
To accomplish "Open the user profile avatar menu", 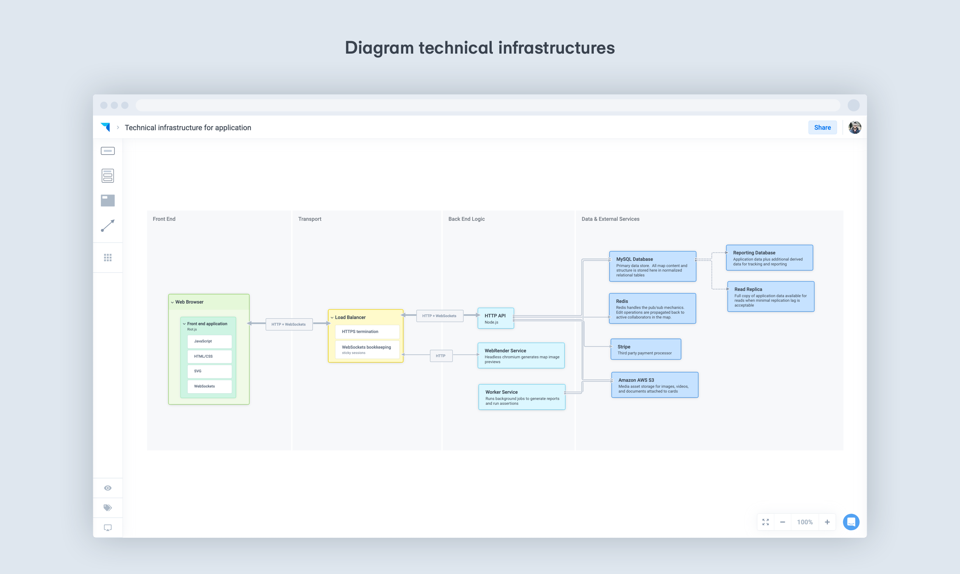I will pyautogui.click(x=855, y=127).
